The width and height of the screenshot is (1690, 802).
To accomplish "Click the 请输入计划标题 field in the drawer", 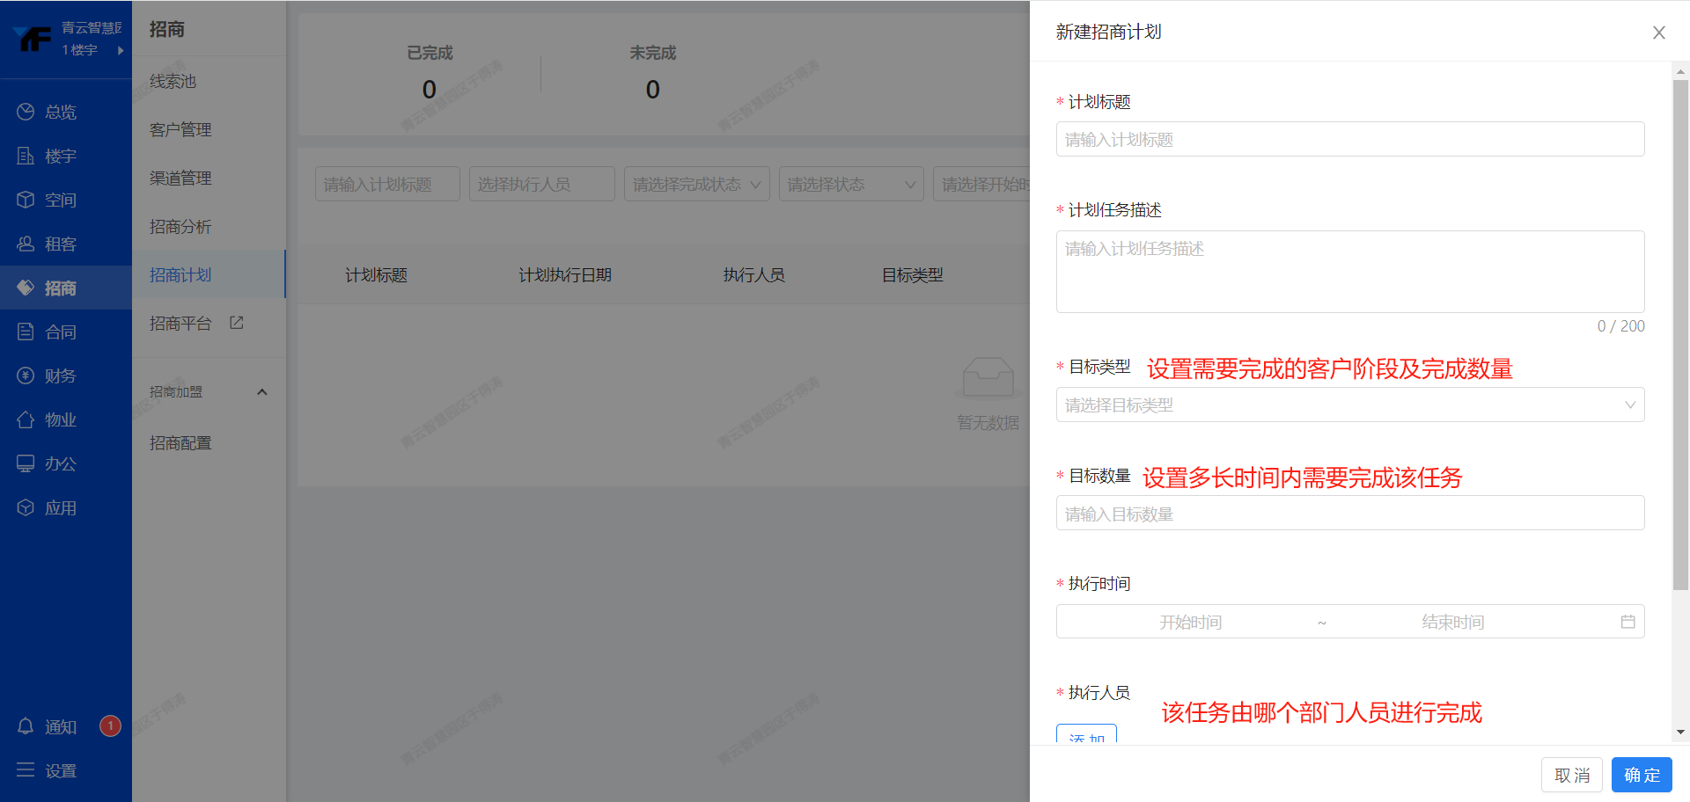I will click(x=1349, y=140).
